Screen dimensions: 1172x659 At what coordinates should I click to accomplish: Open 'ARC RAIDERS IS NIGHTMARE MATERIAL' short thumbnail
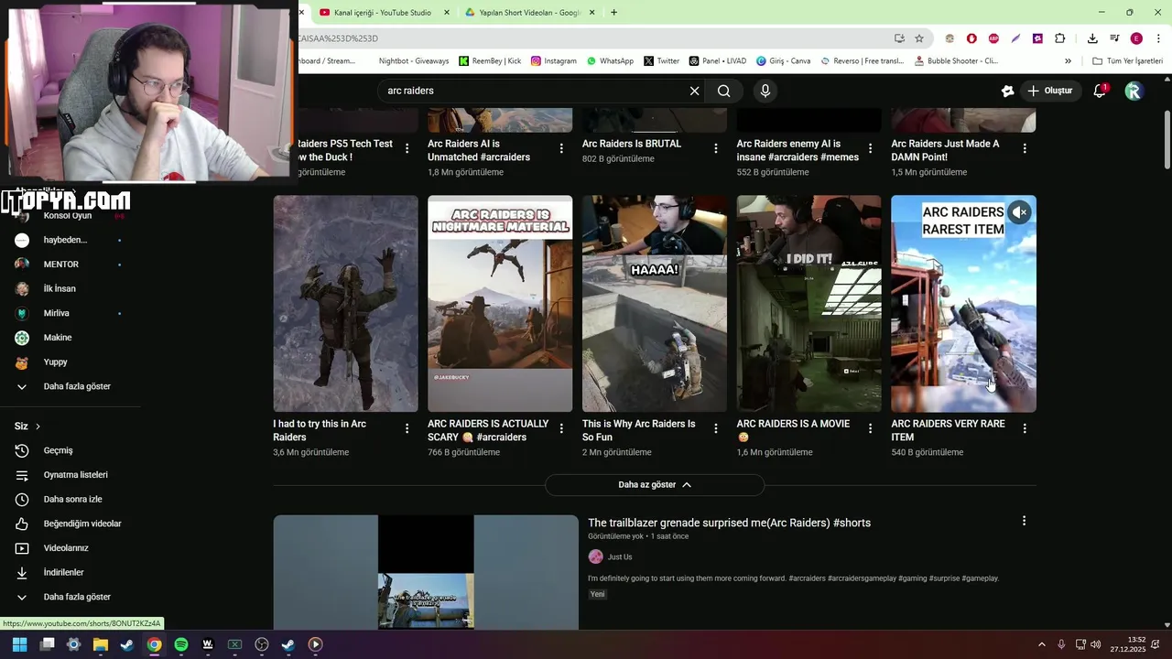[x=500, y=304]
